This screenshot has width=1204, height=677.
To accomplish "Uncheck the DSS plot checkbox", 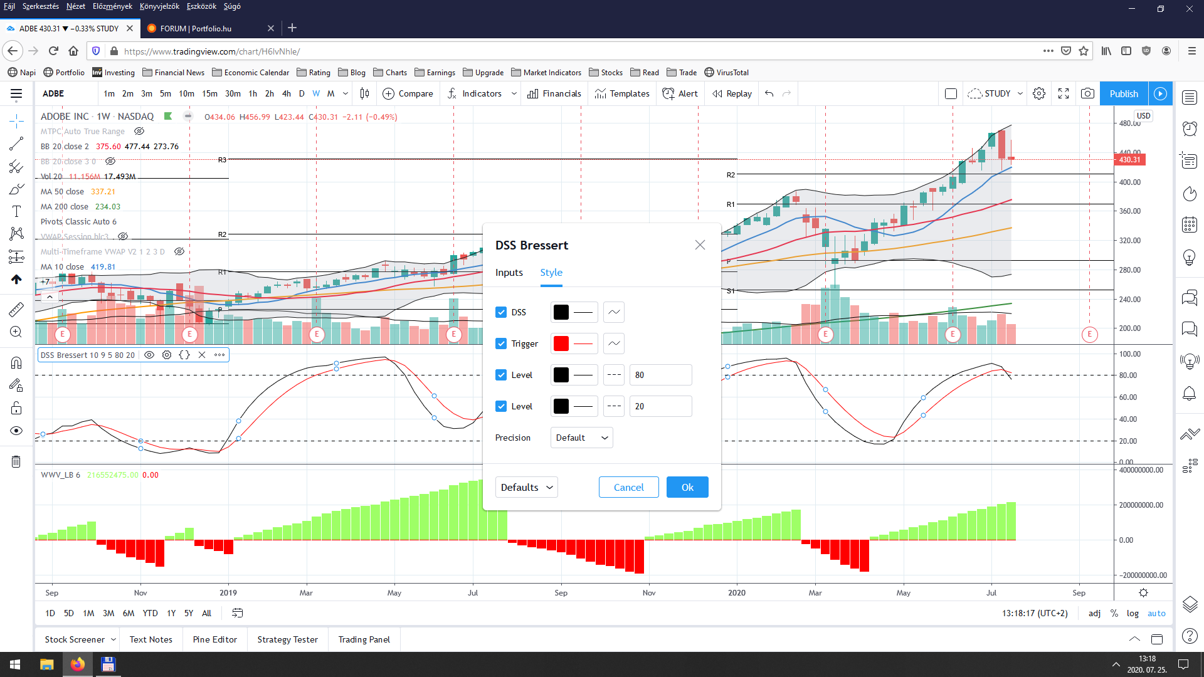I will [x=501, y=312].
